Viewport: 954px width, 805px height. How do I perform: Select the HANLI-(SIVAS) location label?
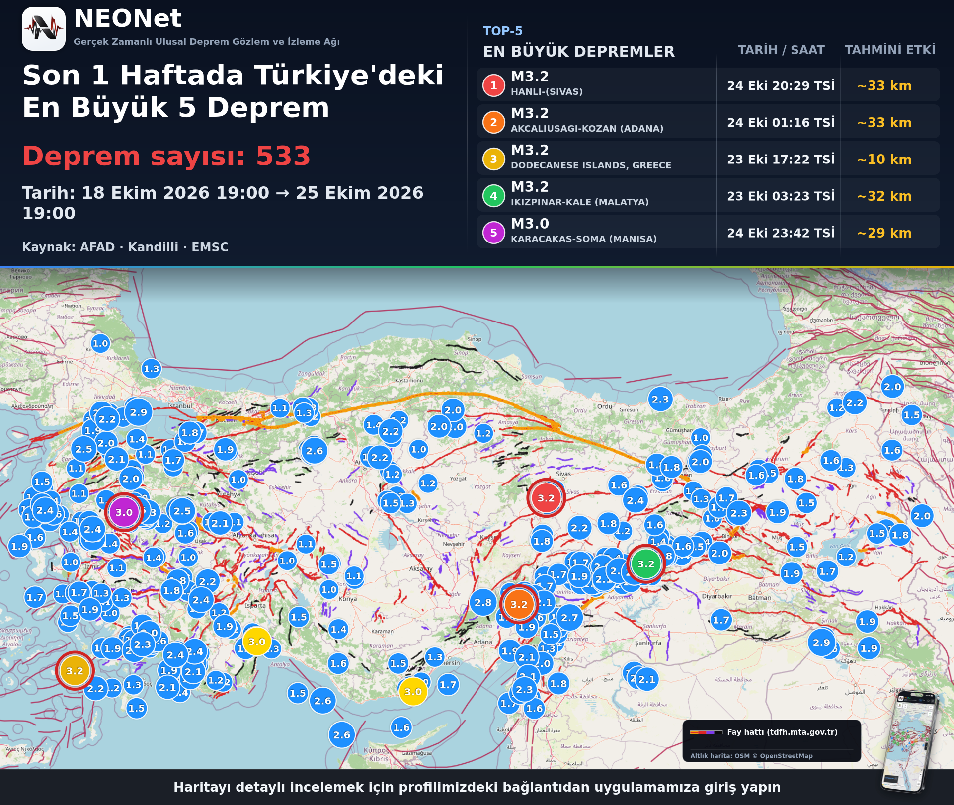pyautogui.click(x=547, y=92)
